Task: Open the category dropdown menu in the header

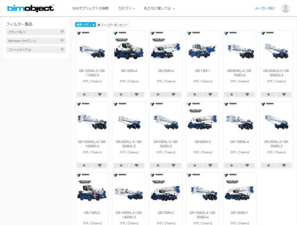Action: pos(127,8)
